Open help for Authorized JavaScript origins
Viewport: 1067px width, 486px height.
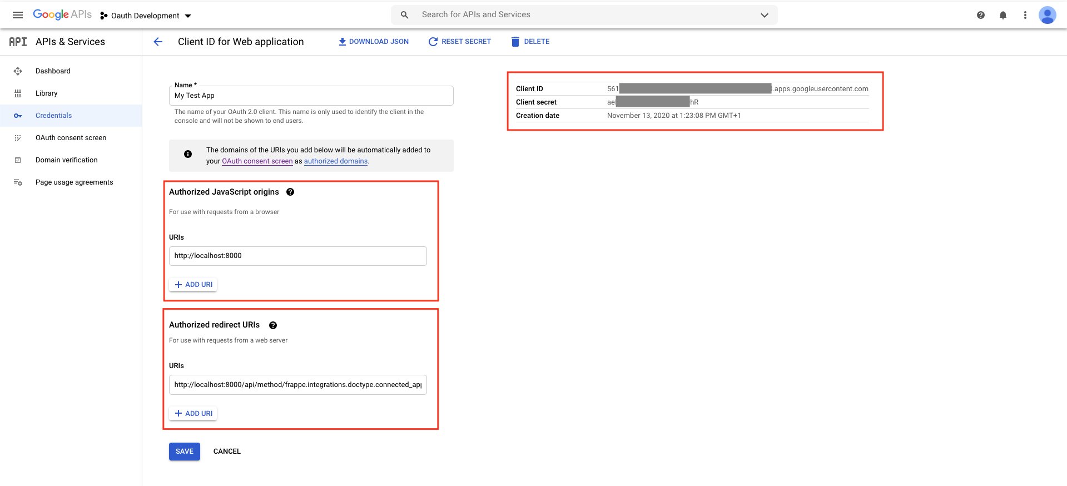(290, 192)
